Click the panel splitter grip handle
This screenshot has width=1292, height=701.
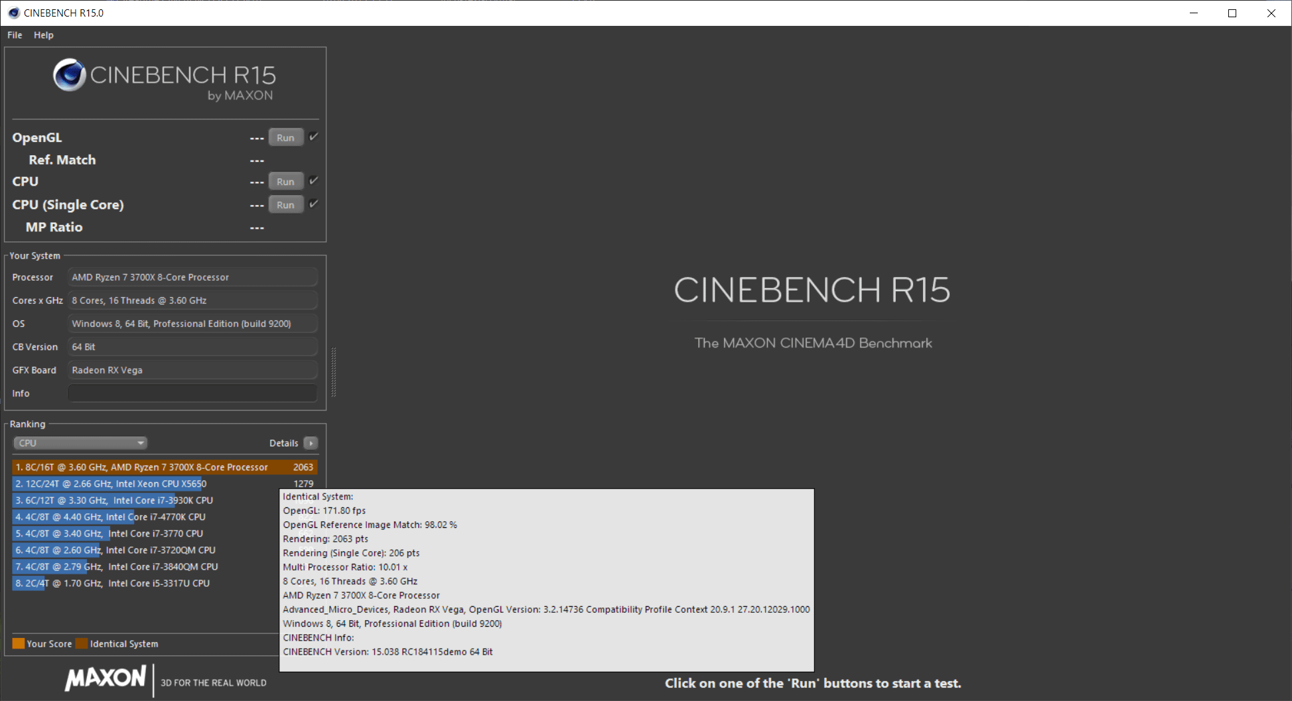click(x=333, y=372)
